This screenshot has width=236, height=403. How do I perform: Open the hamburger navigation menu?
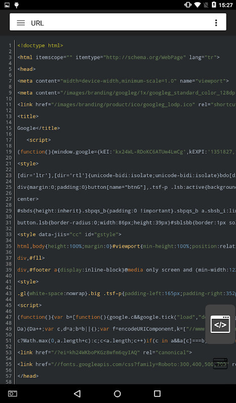[21, 23]
